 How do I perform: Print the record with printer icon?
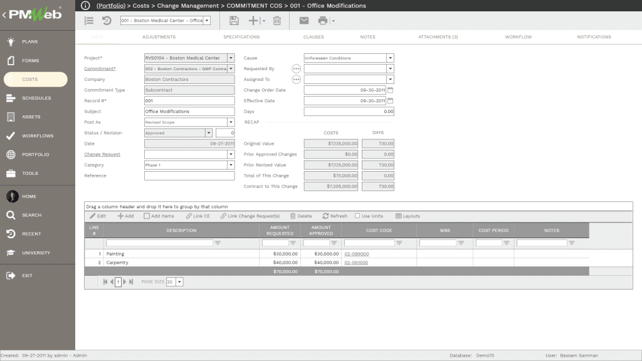click(x=323, y=21)
